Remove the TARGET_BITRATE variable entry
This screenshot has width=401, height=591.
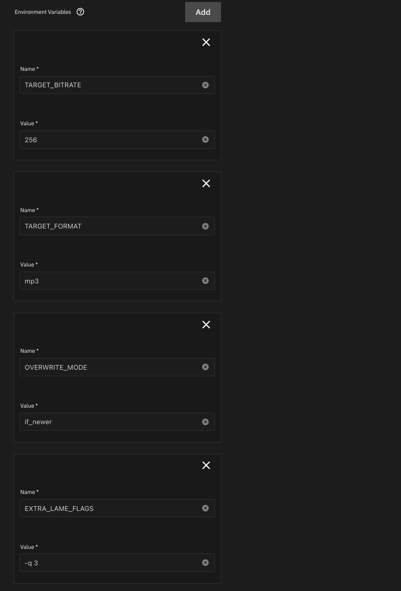coord(206,42)
